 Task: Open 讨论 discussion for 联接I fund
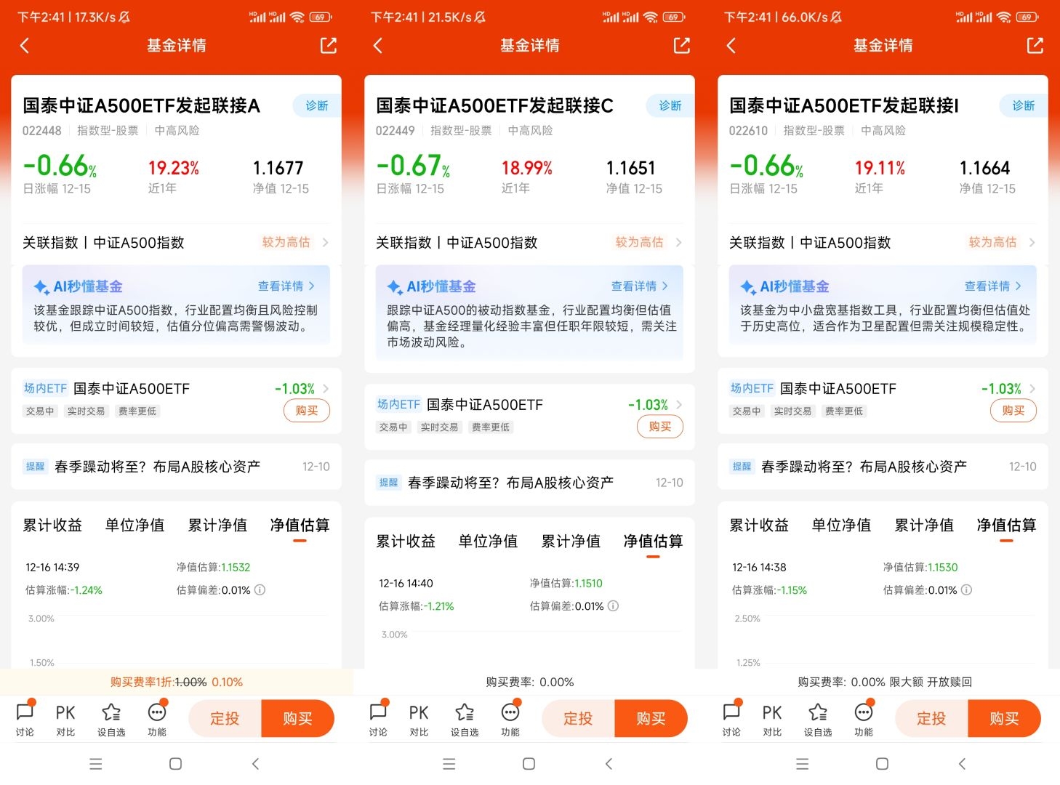(731, 719)
